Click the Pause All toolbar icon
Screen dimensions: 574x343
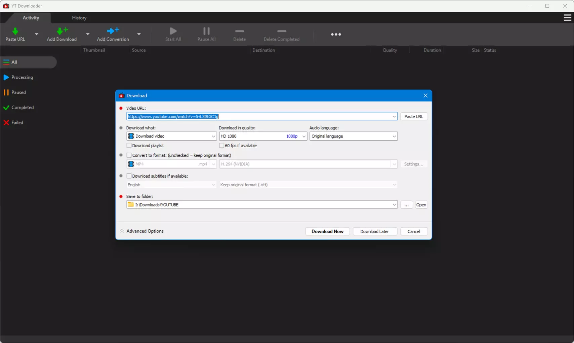[x=206, y=31]
